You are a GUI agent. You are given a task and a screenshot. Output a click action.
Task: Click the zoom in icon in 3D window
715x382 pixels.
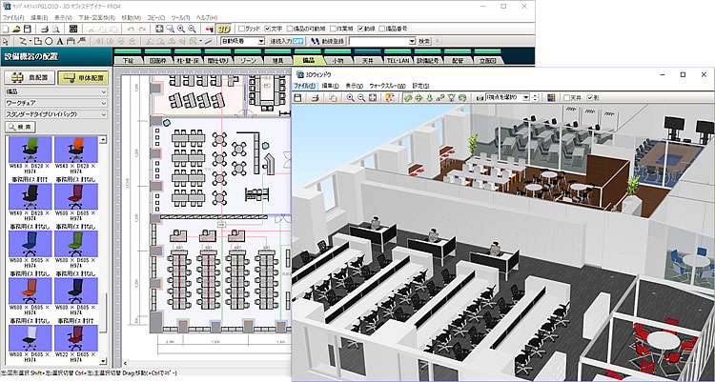click(x=351, y=97)
